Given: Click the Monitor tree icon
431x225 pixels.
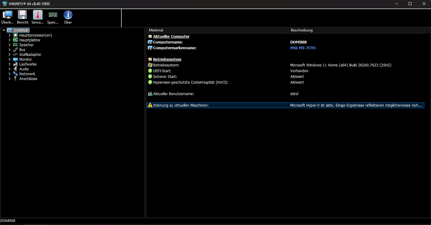Looking at the screenshot, I should coord(15,59).
